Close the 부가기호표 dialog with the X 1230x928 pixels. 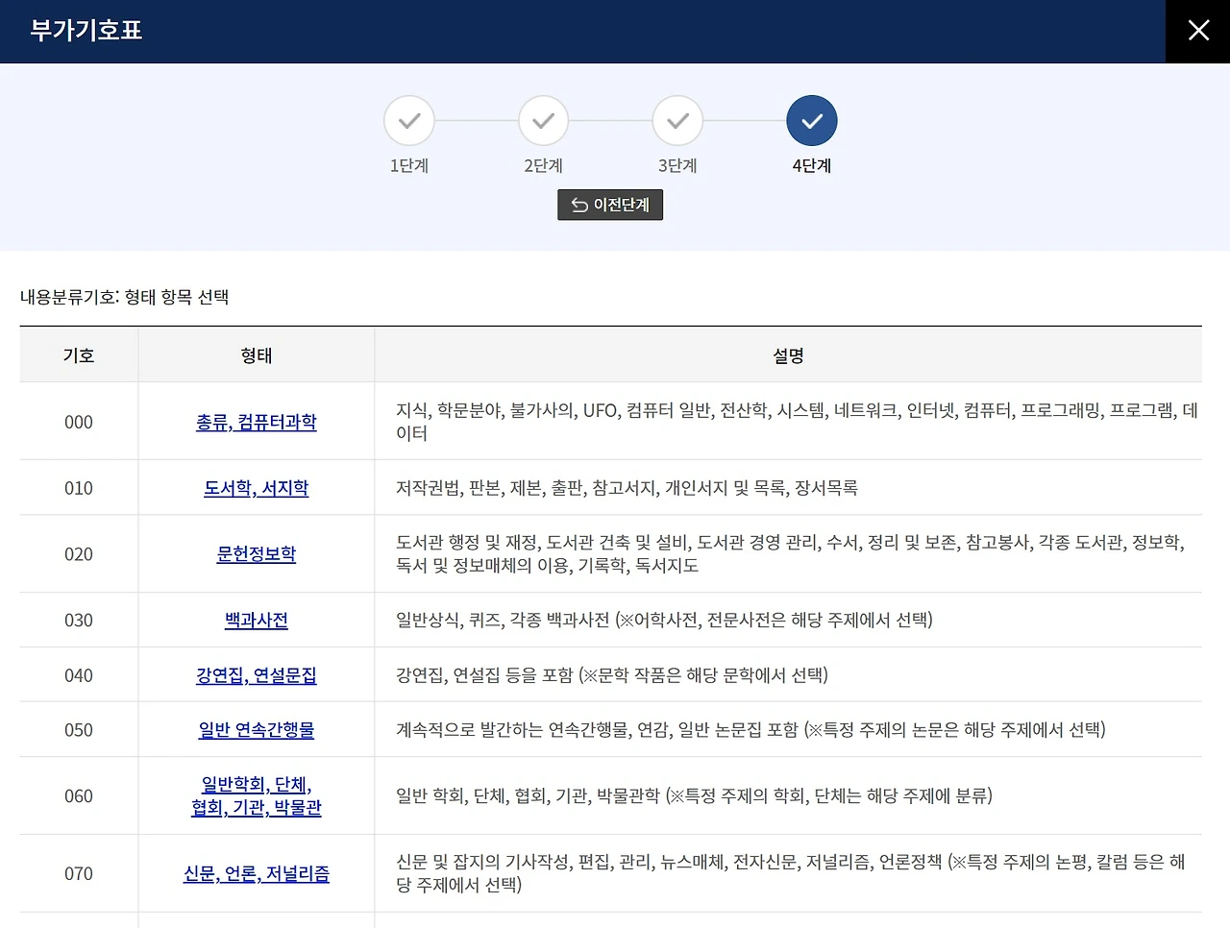[x=1197, y=30]
